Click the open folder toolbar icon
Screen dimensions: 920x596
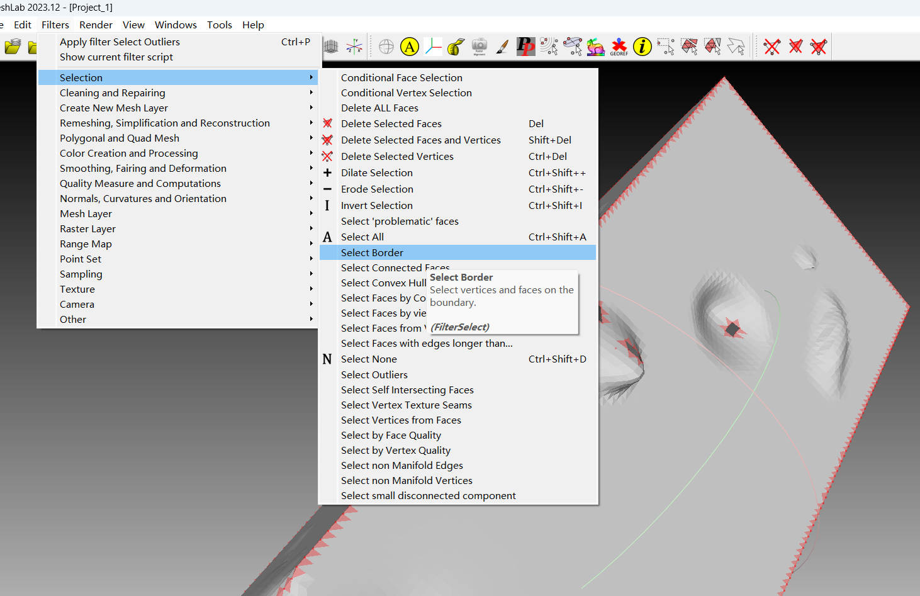tap(13, 47)
